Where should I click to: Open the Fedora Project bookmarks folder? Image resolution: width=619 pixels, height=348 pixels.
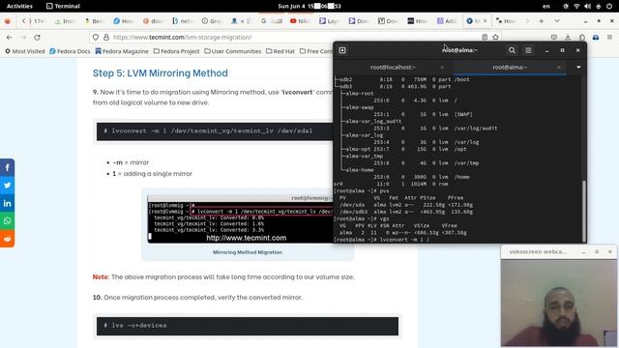coord(176,51)
